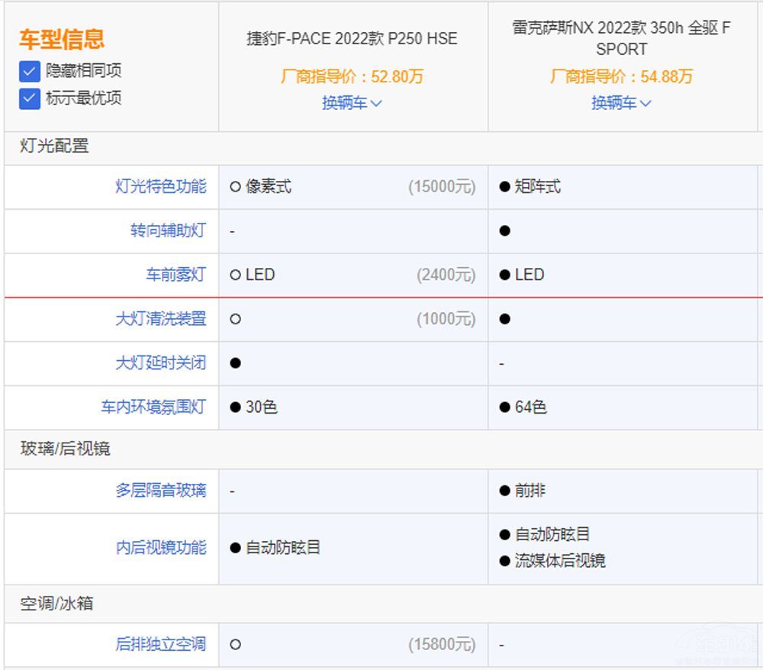Click the 15800元 price for rear air conditioning

click(441, 645)
